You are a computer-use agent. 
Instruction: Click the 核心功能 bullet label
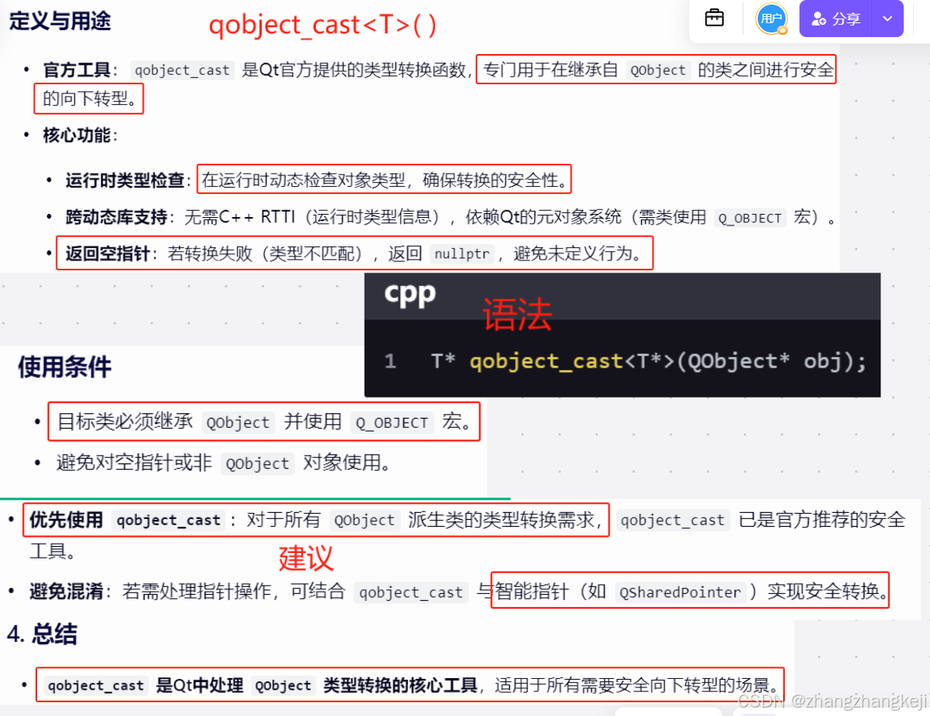[x=77, y=135]
